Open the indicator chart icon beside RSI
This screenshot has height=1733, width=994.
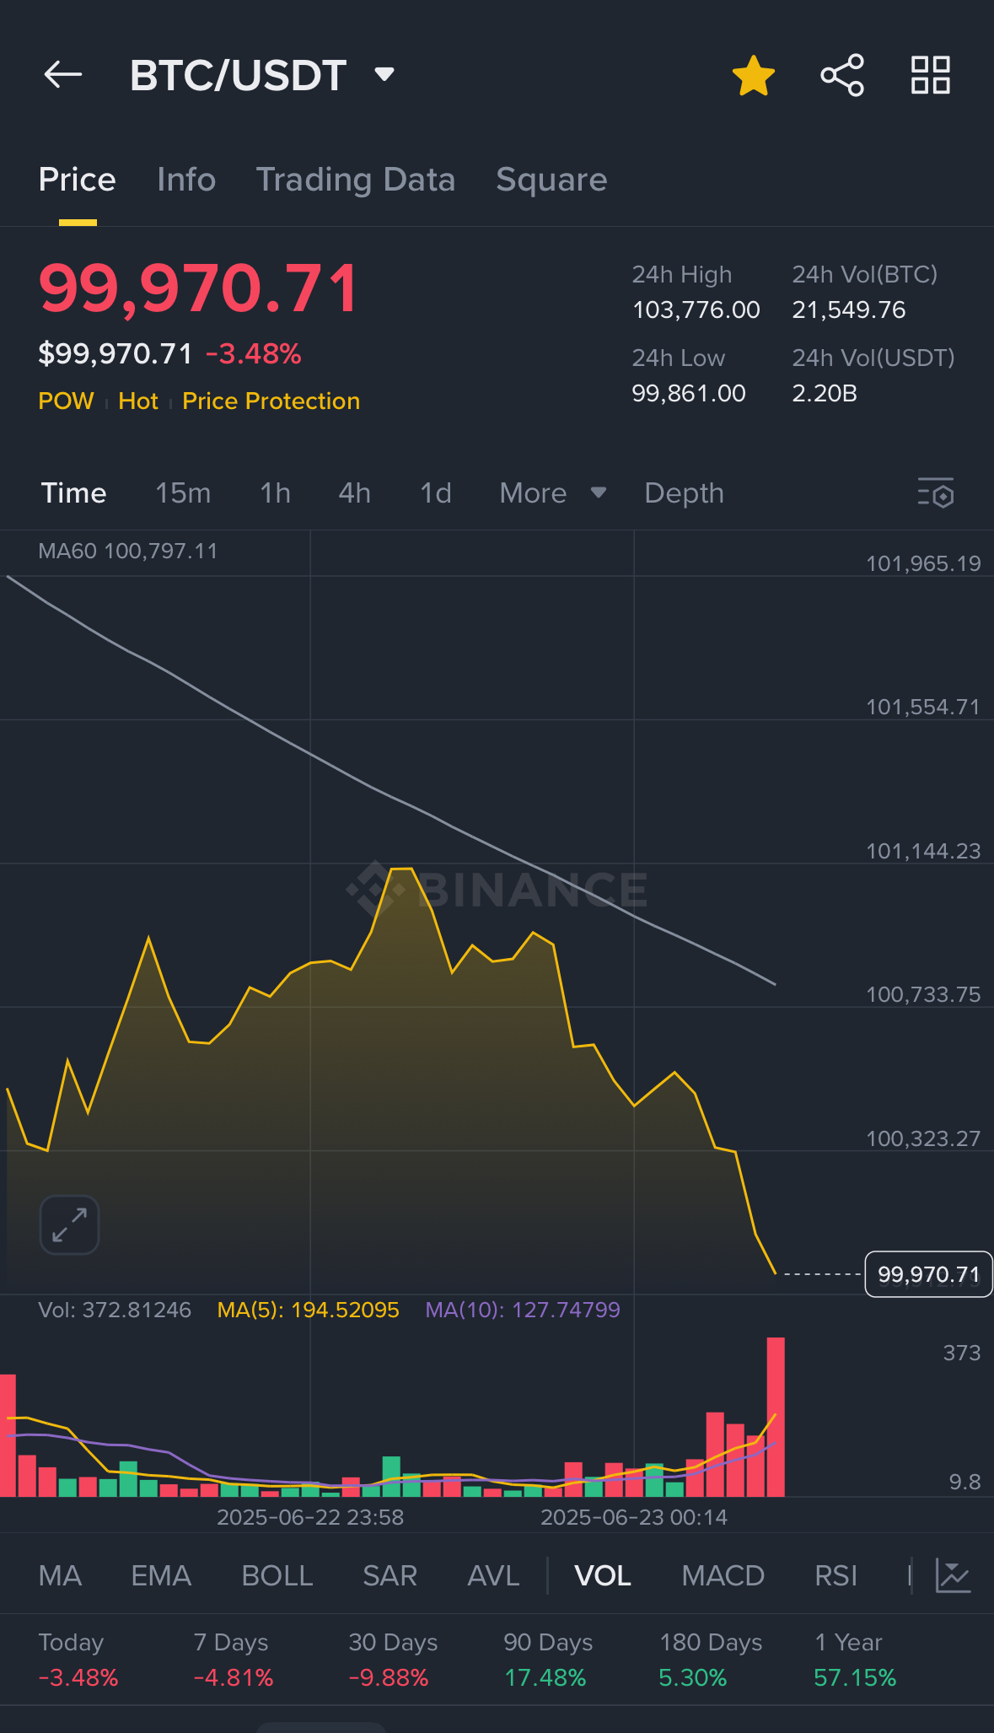[x=954, y=1575]
